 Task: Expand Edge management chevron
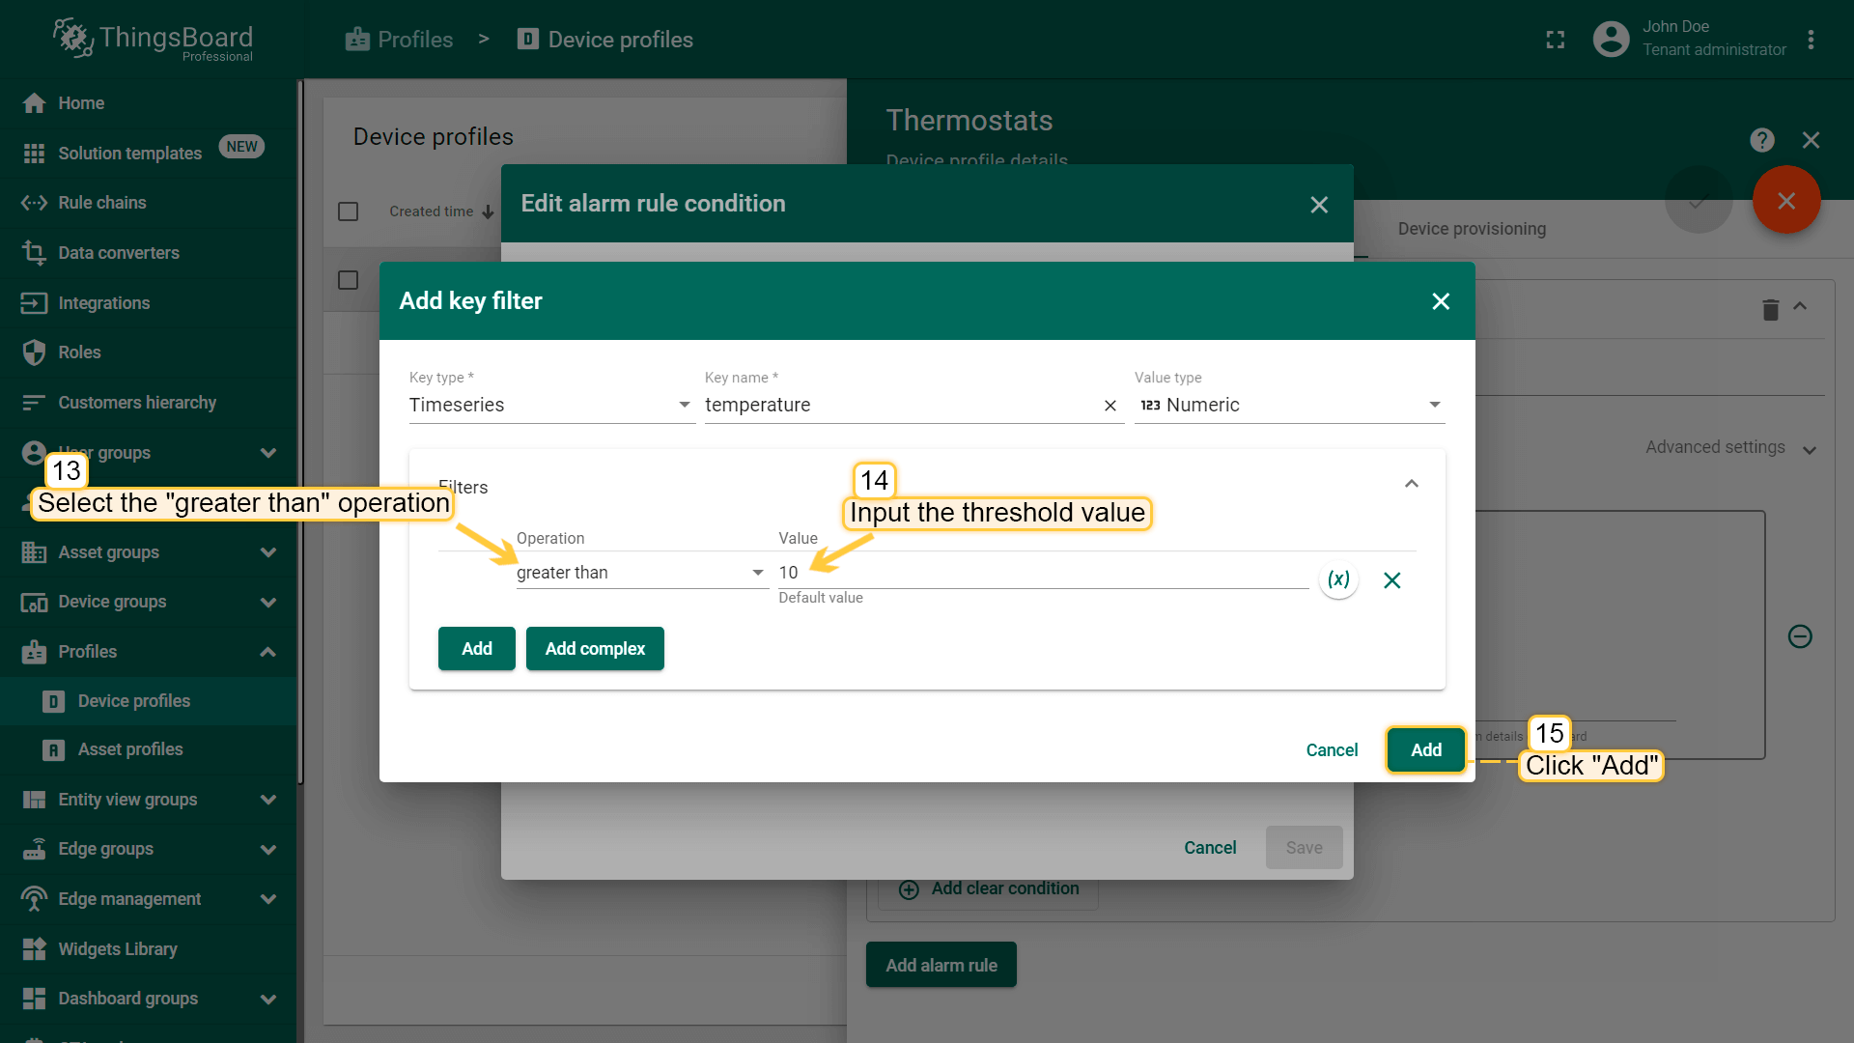pyautogui.click(x=268, y=899)
